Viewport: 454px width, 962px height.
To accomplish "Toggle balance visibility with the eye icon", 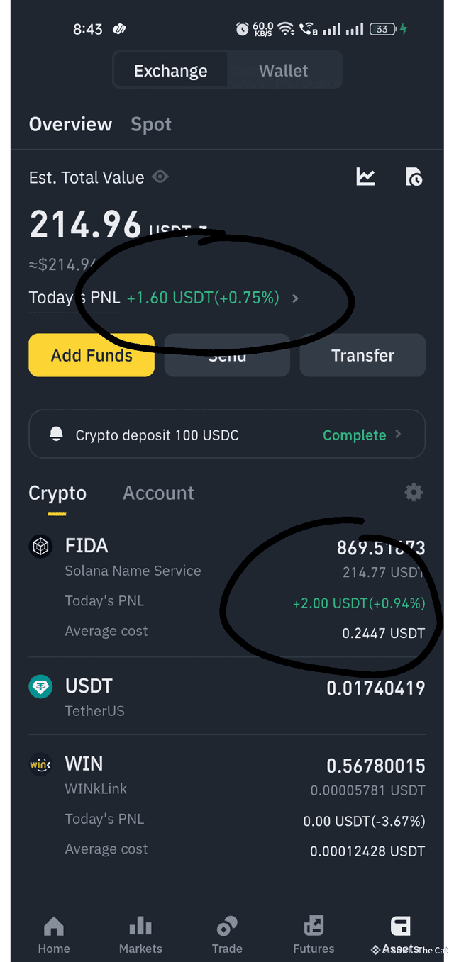I will (160, 177).
